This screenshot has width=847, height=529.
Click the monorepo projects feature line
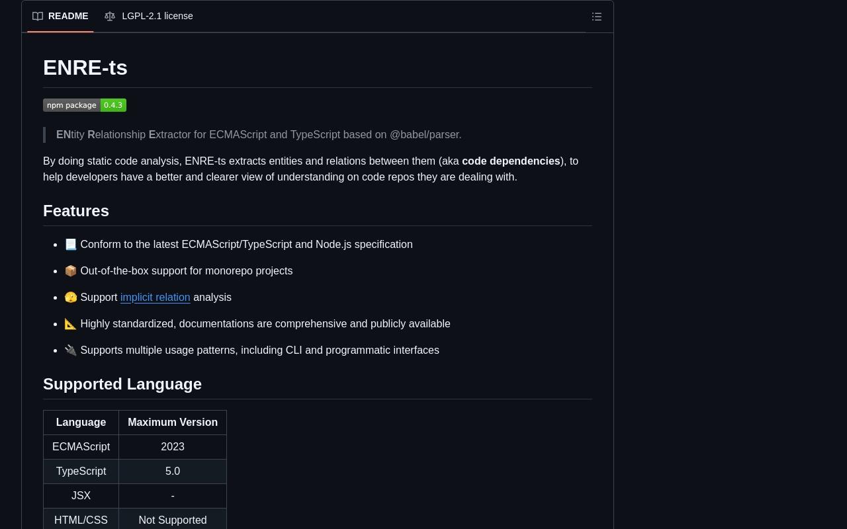point(179,271)
